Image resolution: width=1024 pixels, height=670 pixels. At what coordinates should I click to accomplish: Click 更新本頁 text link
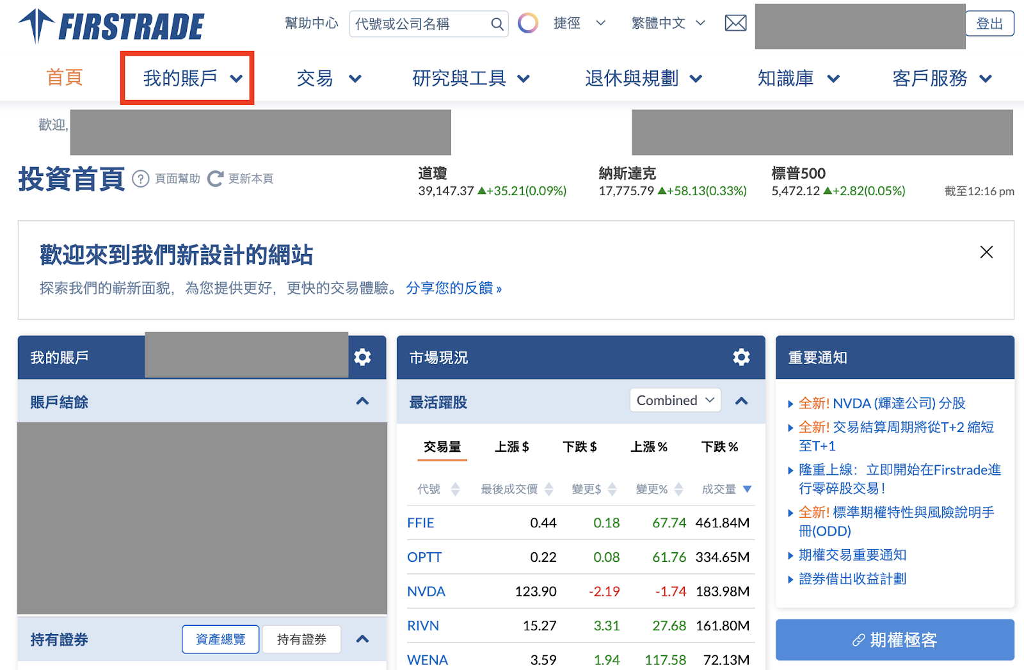251,179
